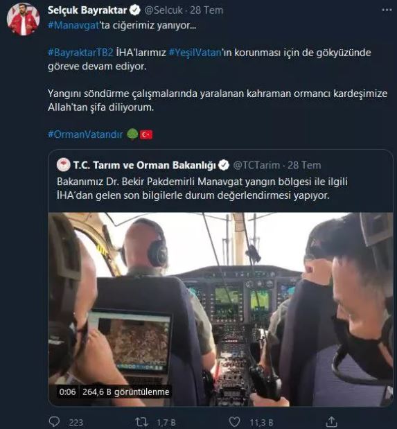The height and width of the screenshot is (429, 397).
Task: Open the Tarım ve Orman Bakanlığı avatar
Action: point(64,165)
